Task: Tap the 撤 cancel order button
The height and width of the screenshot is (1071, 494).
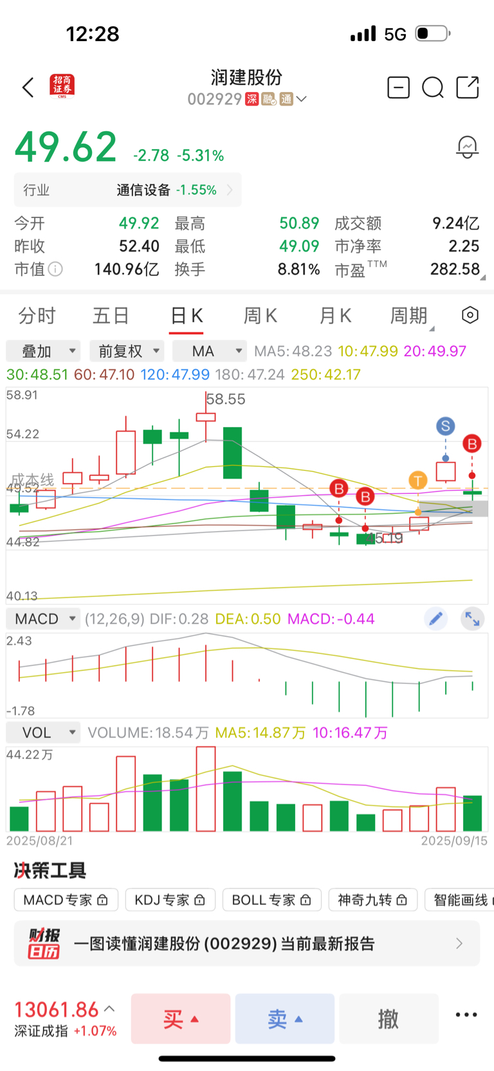Action: point(389,1018)
